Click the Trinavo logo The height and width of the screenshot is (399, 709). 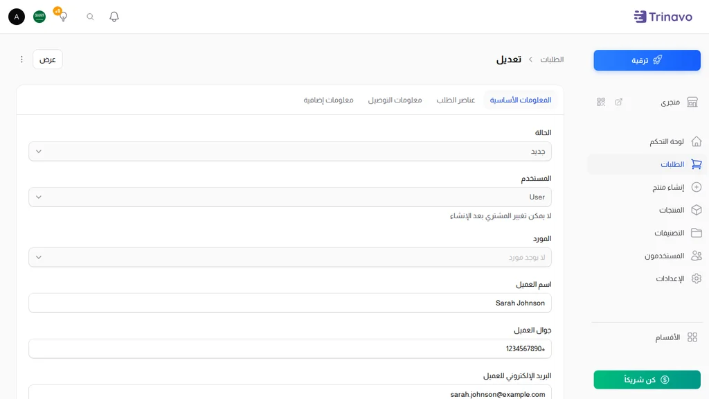point(663,17)
